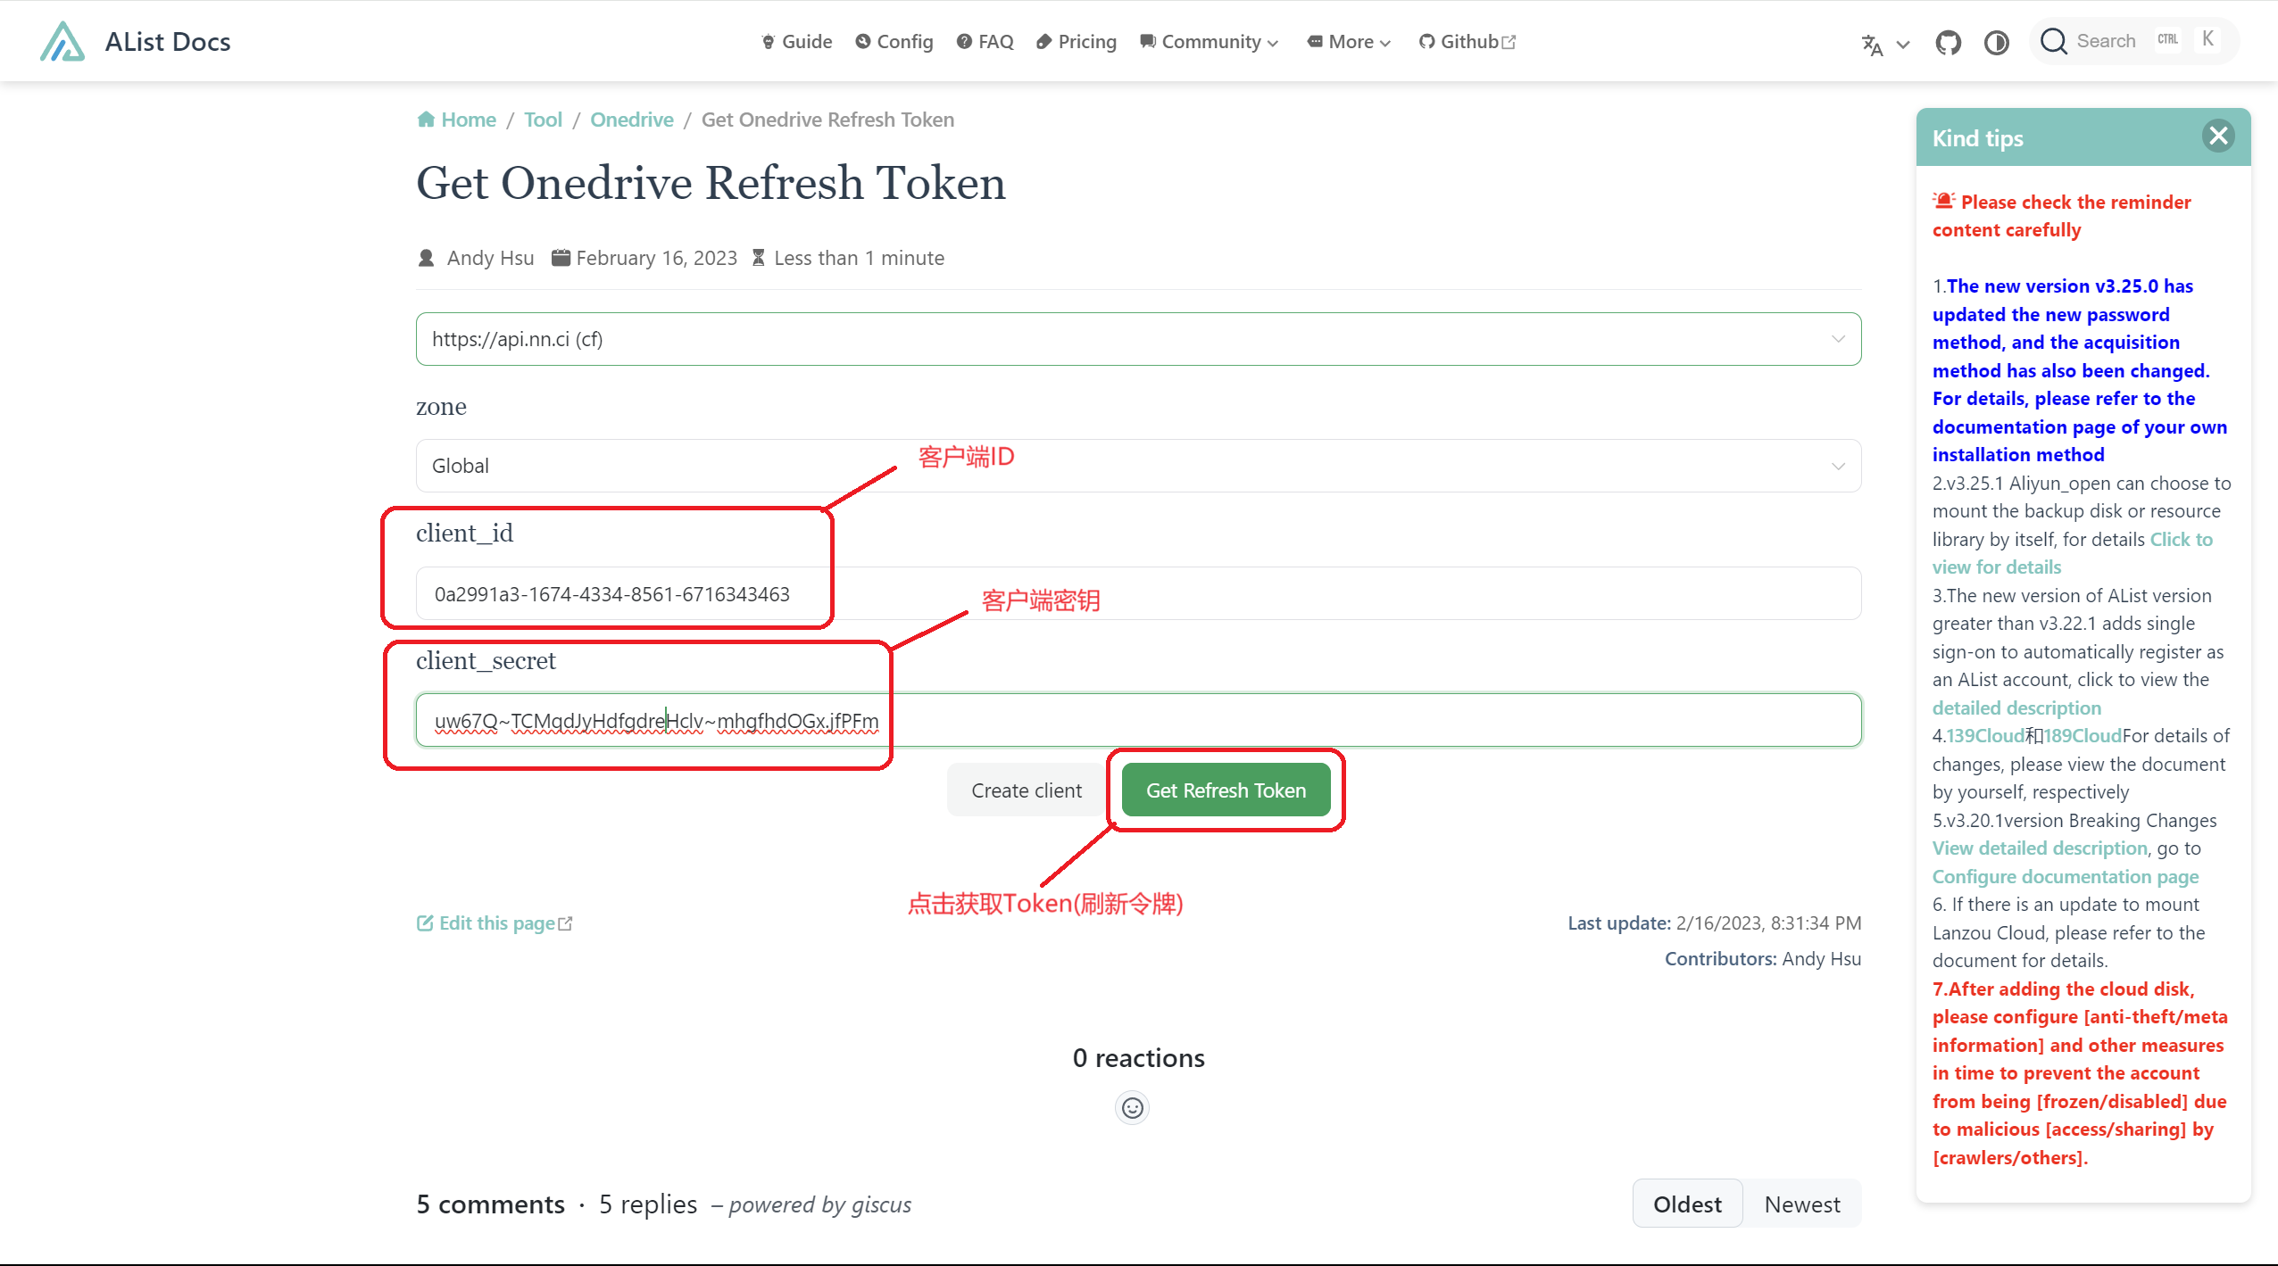Expand the More dropdown menu

click(x=1349, y=42)
